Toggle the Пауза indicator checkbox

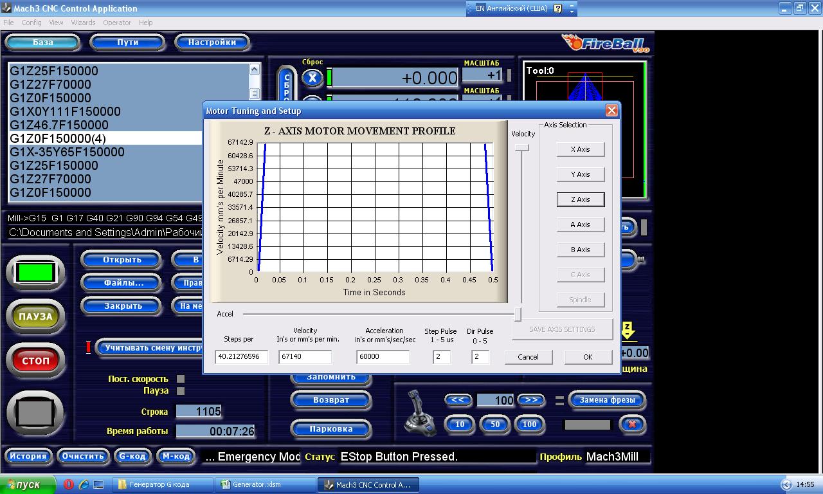point(181,390)
